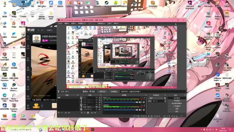Click 滤镜 filter icon in source toolbar
The width and height of the screenshot is (234, 132).
pos(90,92)
